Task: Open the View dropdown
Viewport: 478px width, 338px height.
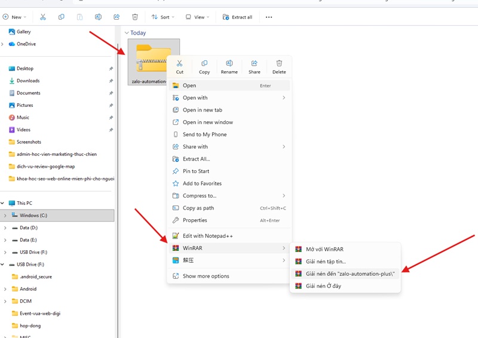Action: pos(198,17)
